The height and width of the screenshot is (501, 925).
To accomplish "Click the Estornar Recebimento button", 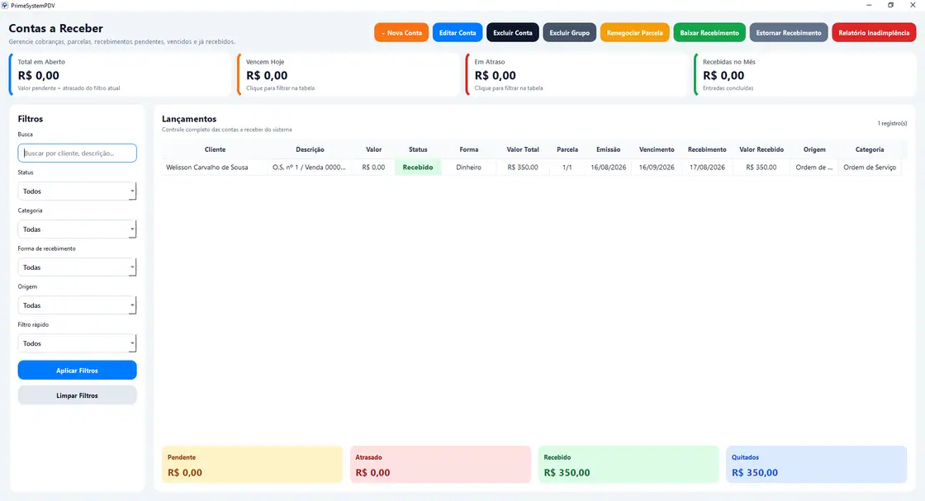I will [789, 32].
